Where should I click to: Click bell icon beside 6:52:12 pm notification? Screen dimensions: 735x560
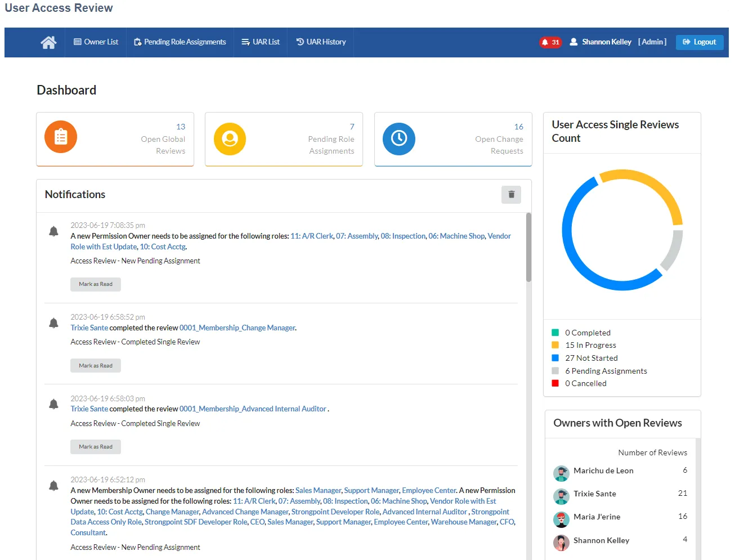point(53,485)
